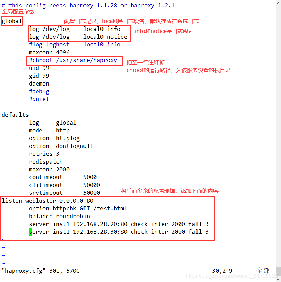281x282 pixels.
Task: Click the server line with 192.168.28.30:80
Action: pyautogui.click(x=119, y=232)
